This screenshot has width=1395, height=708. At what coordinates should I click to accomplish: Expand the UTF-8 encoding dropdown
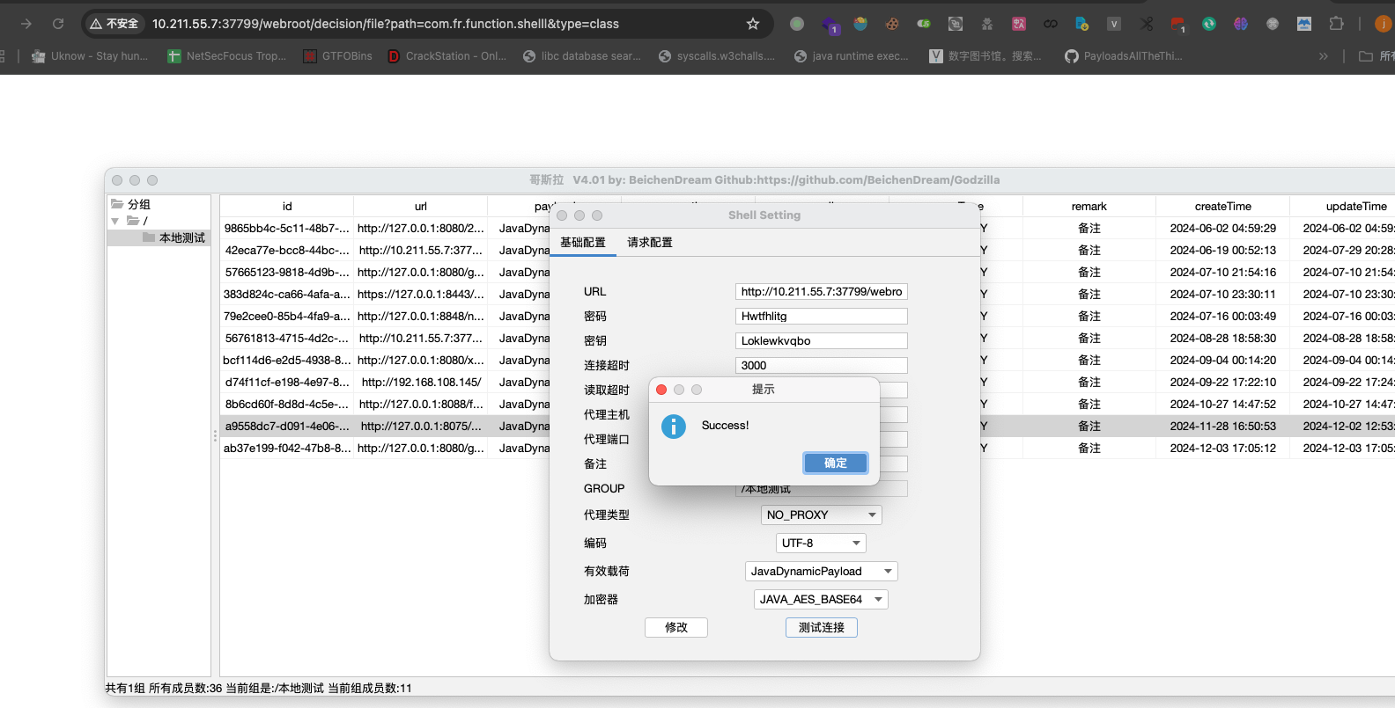[821, 544]
